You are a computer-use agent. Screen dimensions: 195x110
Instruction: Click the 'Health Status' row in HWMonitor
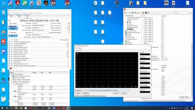(39, 95)
